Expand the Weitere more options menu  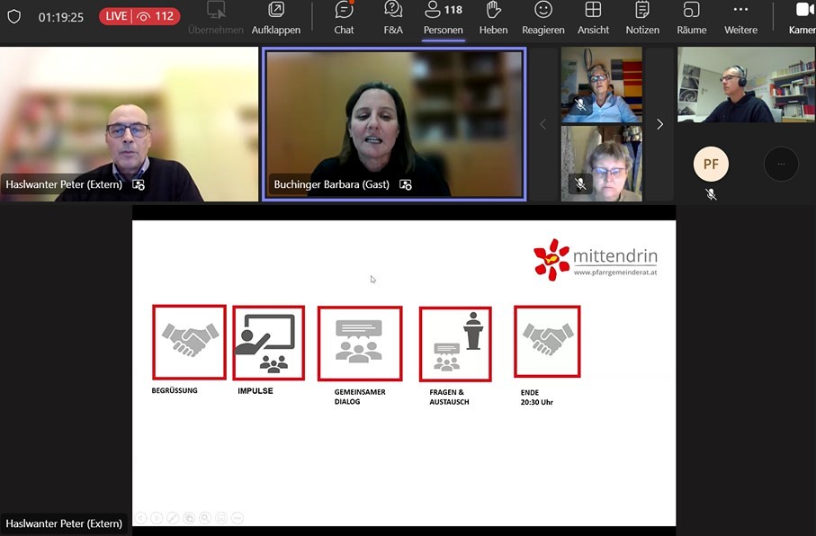click(x=740, y=18)
